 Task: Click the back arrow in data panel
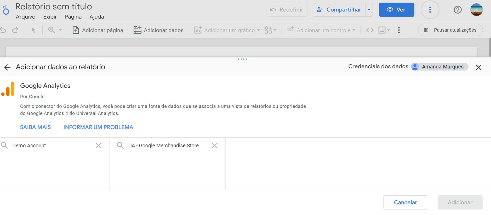point(7,67)
